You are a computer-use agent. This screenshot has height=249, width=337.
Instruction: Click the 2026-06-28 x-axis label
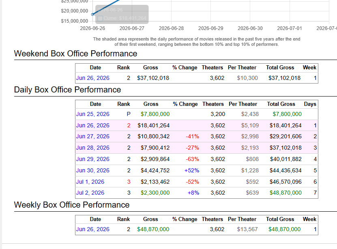[x=171, y=28]
